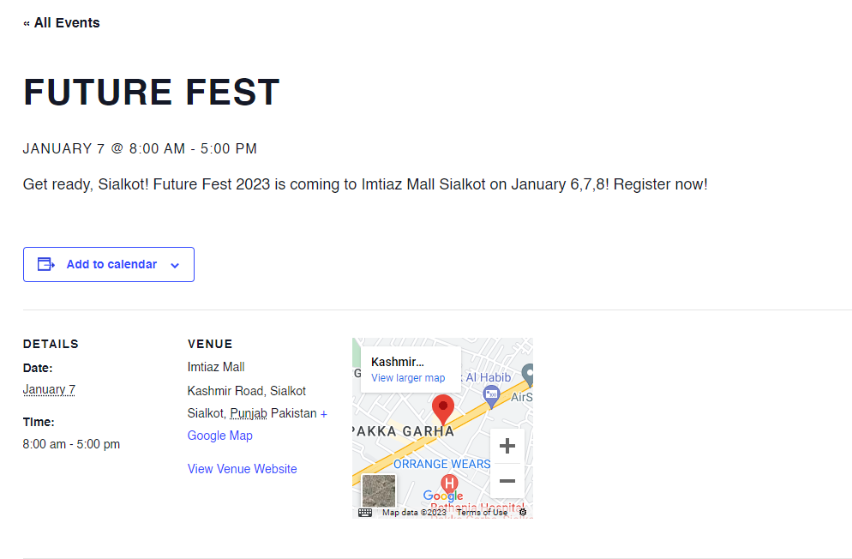Click the grey pin marker at map edge
Screen dimensions: 852x559
pos(528,375)
